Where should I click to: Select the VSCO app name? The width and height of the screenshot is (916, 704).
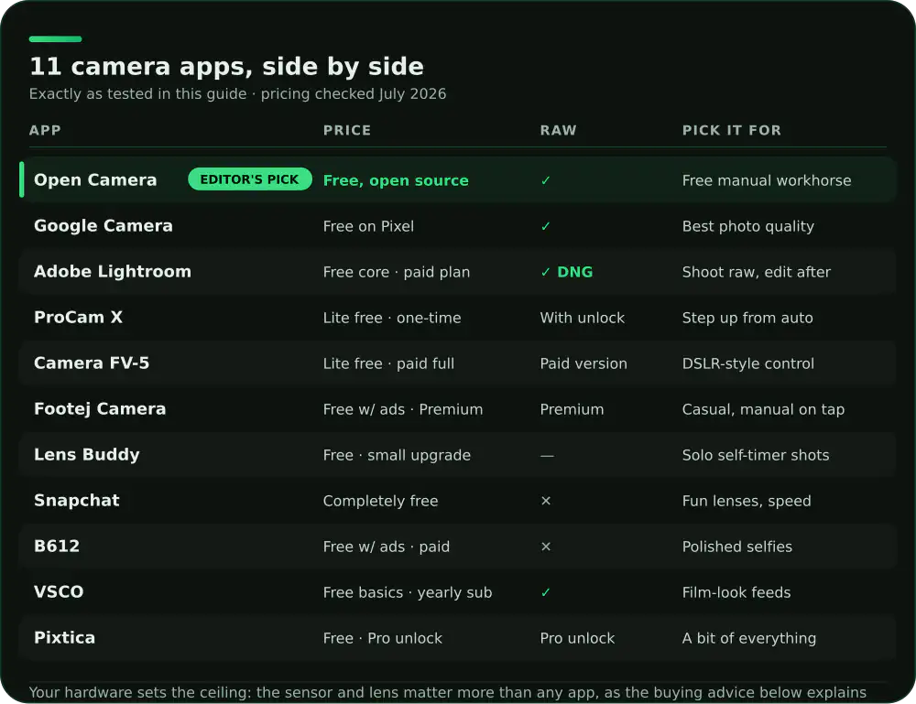[59, 592]
